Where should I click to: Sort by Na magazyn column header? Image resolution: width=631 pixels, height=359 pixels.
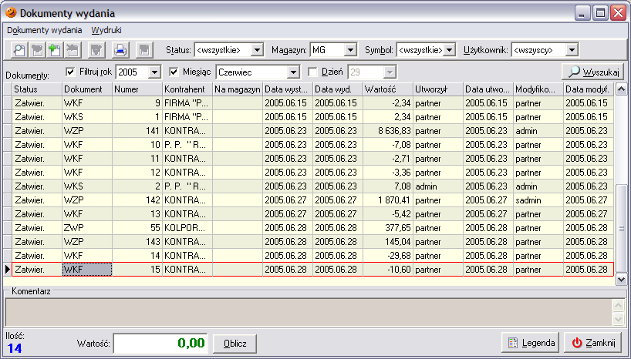click(238, 89)
